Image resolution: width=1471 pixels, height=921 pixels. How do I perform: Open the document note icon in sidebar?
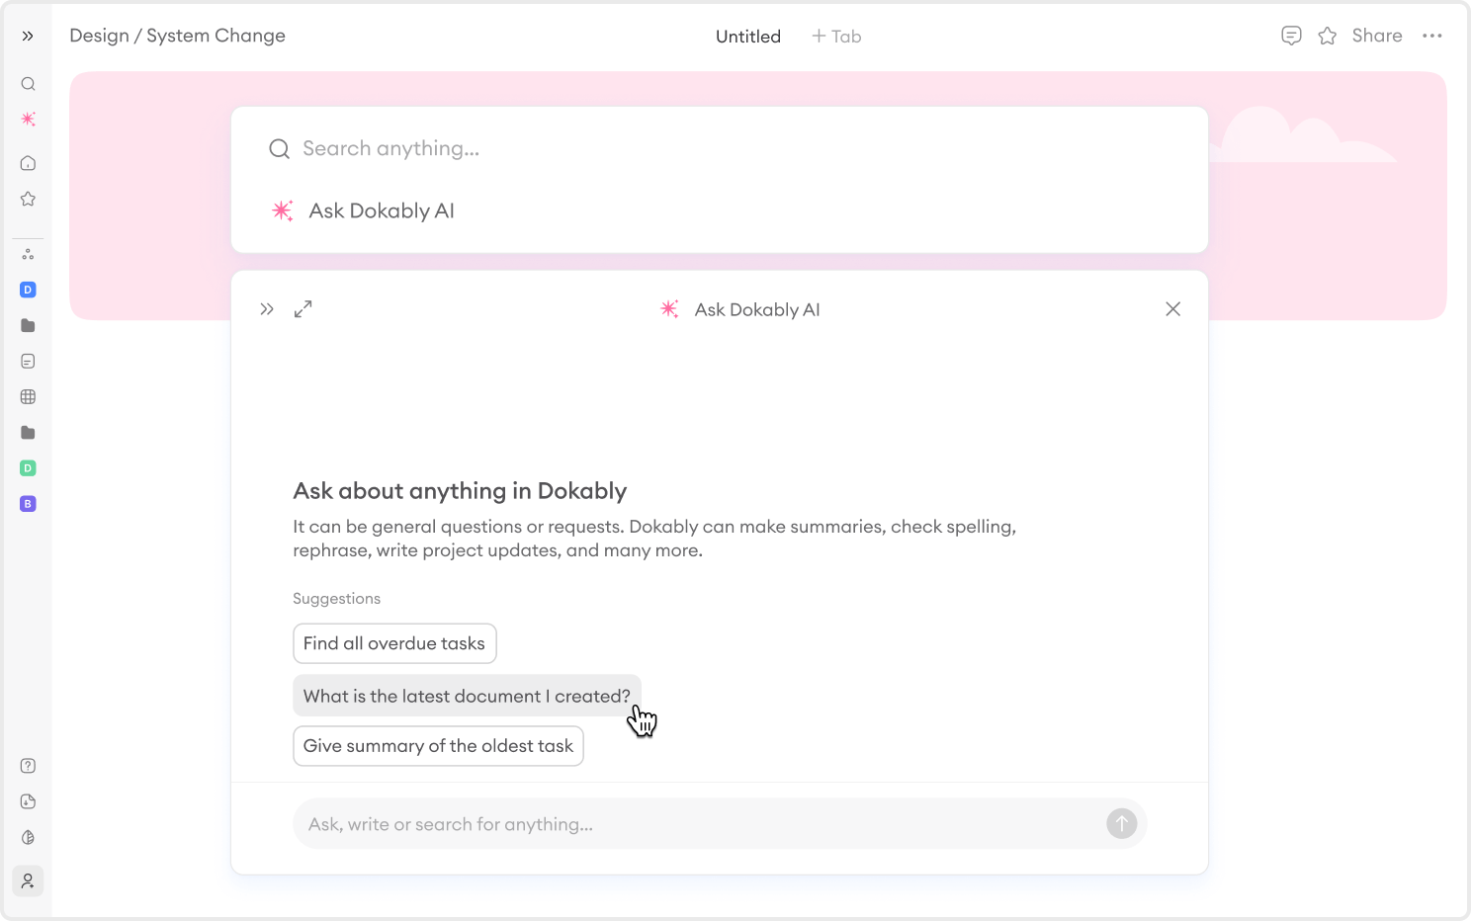28,361
